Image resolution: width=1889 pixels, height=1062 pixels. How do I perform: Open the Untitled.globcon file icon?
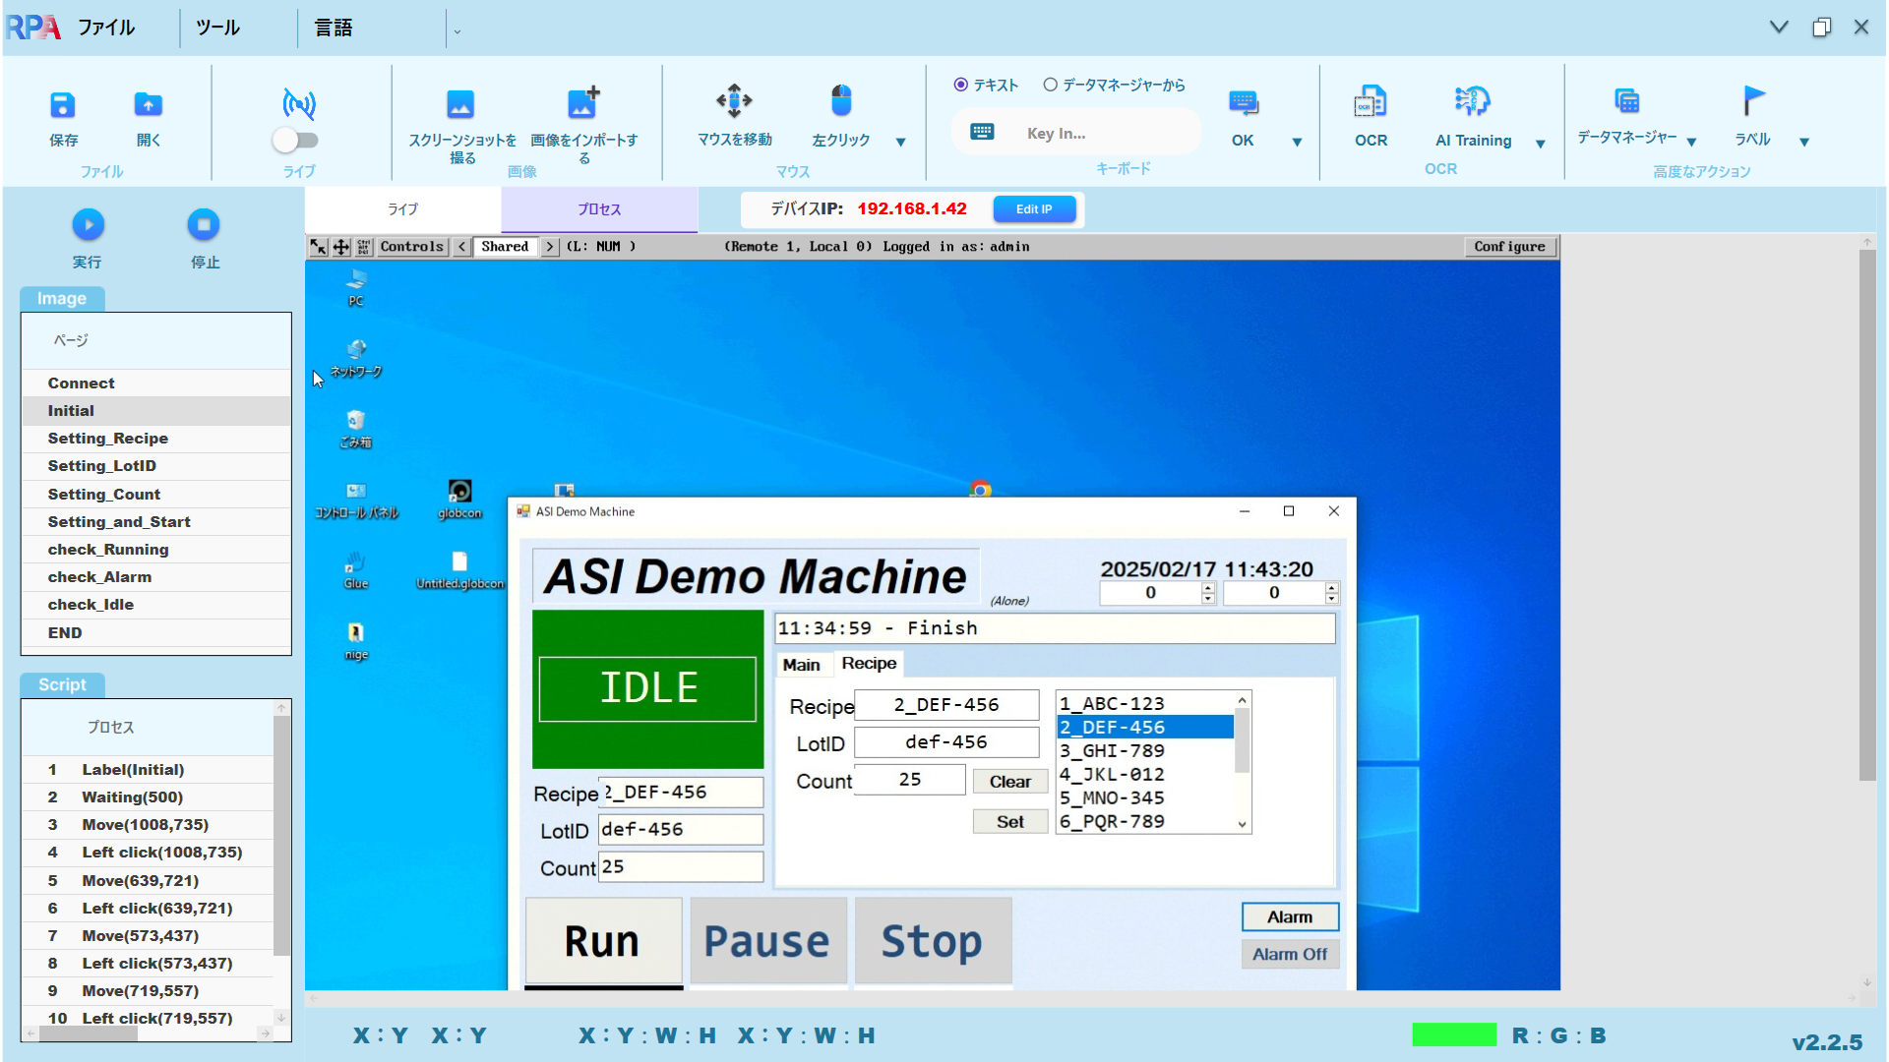(459, 570)
